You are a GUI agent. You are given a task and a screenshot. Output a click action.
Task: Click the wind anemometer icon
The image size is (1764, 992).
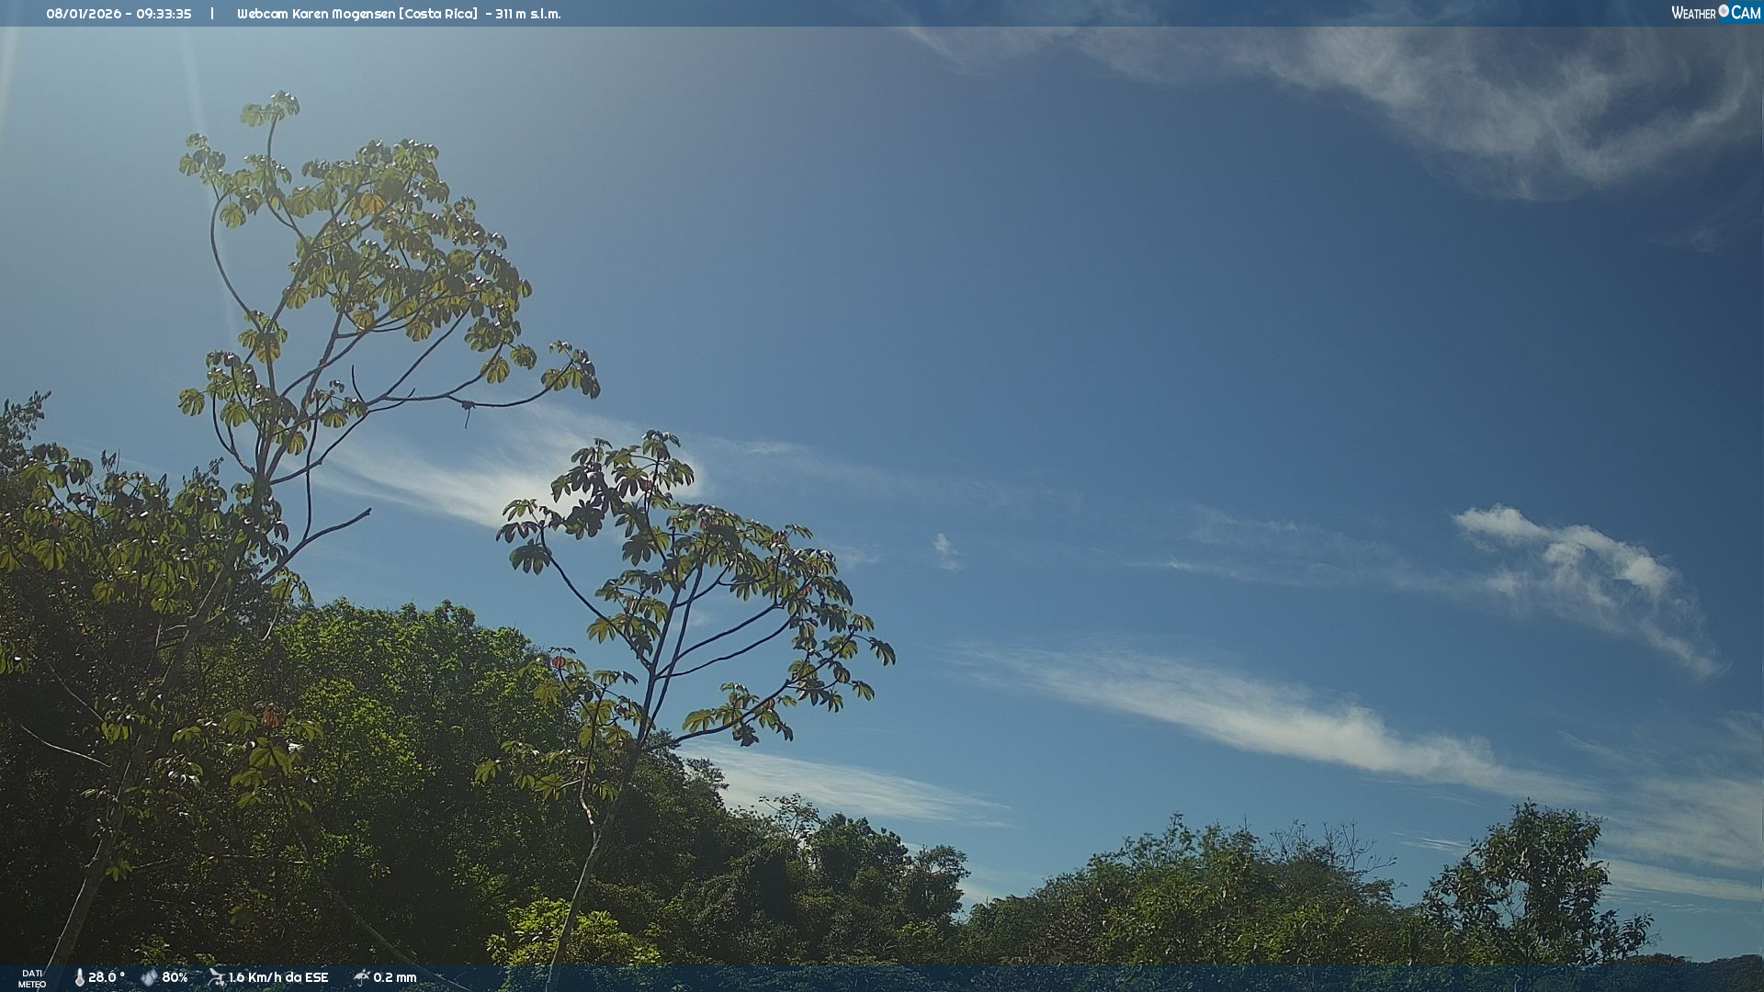click(217, 977)
